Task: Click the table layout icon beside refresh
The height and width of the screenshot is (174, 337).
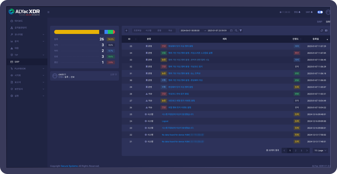Action: click(327, 30)
